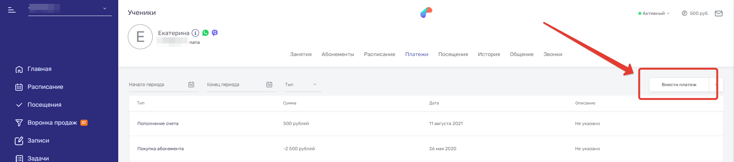Viewport: 734px width, 162px height.
Task: Expand the arrow beside Внести платеж
Action: tap(716, 85)
